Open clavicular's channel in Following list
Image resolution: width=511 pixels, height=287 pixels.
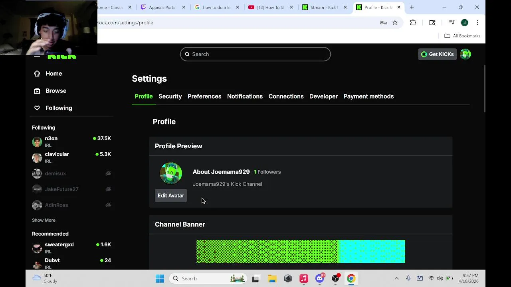(x=71, y=157)
